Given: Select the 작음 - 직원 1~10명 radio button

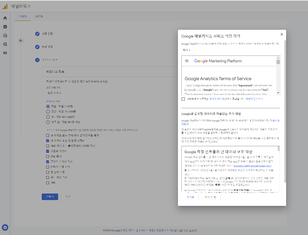Looking at the screenshot, I should coord(48,107).
